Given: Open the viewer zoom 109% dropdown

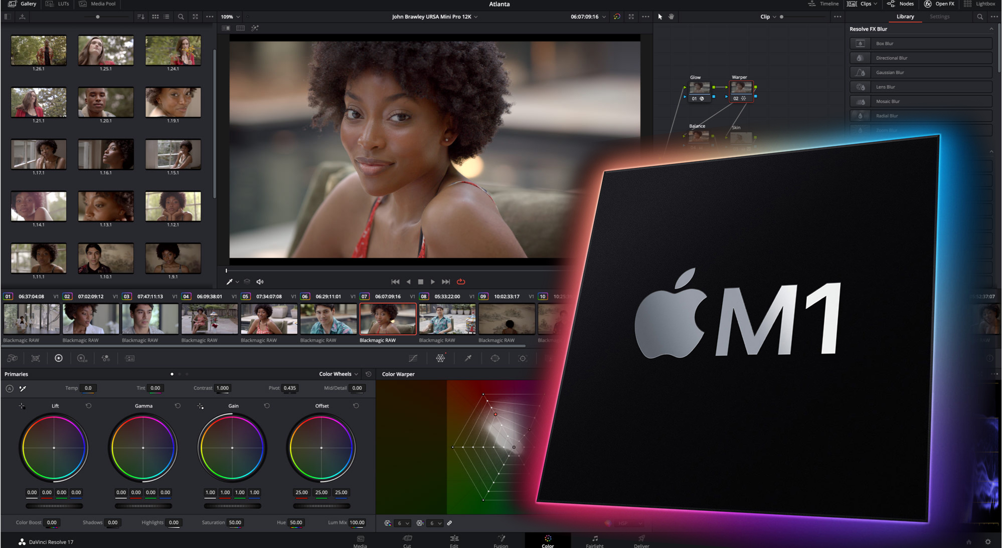Looking at the screenshot, I should [230, 17].
